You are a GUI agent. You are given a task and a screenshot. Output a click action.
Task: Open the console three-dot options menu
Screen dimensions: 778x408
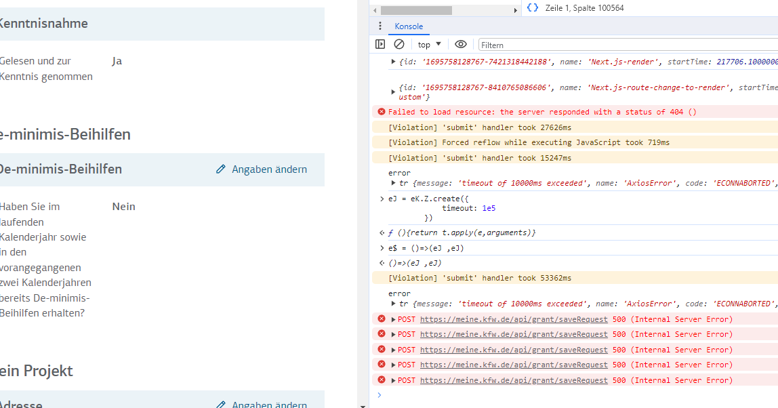tap(380, 26)
